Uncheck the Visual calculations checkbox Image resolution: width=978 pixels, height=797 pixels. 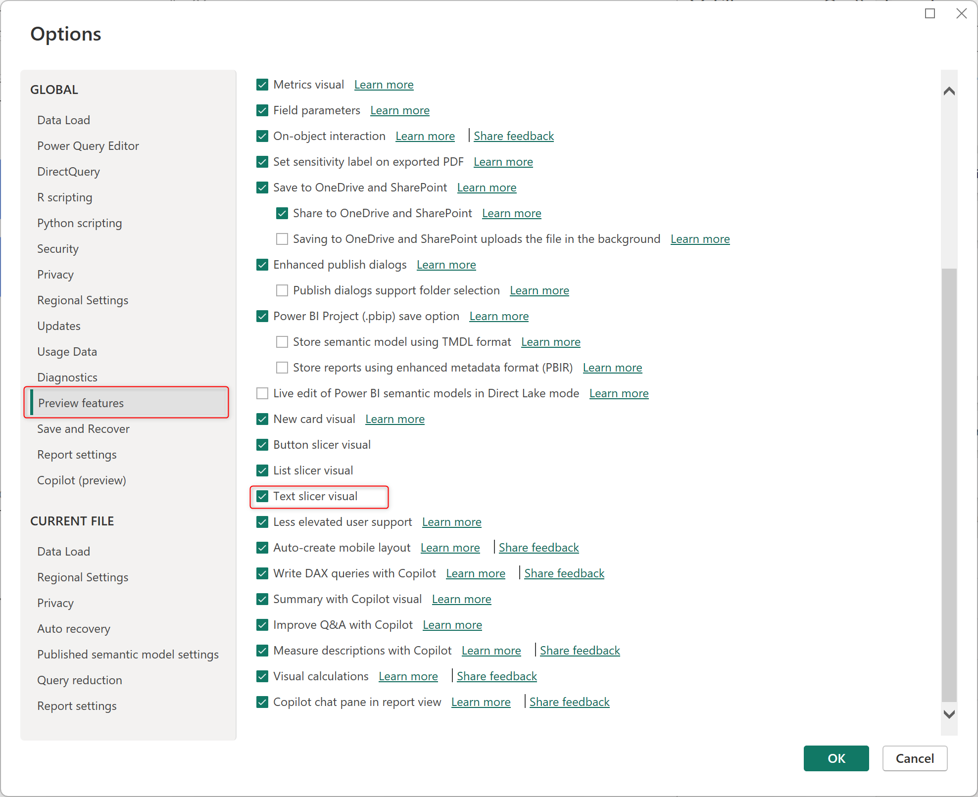point(262,676)
